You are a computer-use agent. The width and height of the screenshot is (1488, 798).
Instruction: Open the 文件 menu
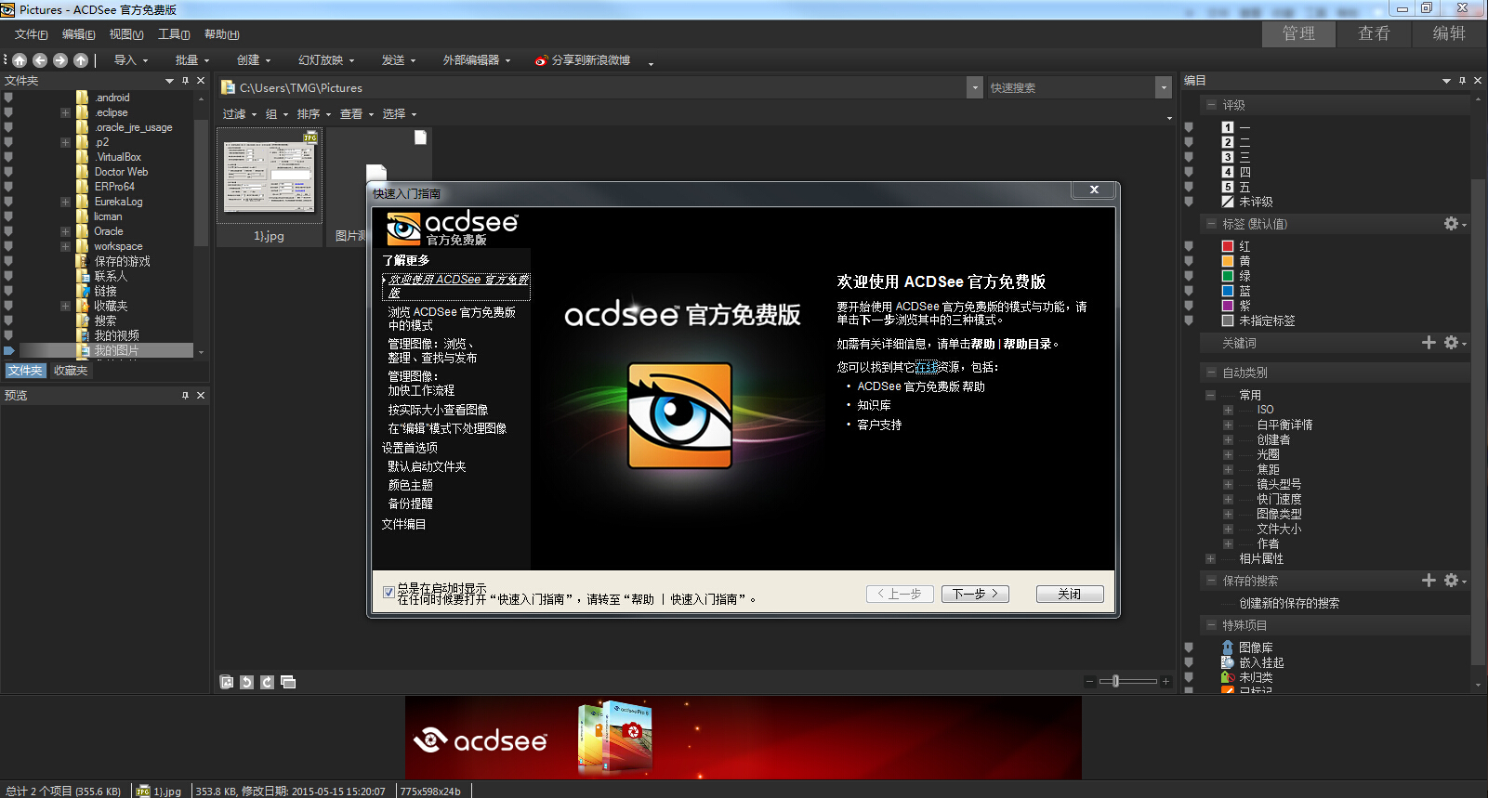tap(31, 34)
